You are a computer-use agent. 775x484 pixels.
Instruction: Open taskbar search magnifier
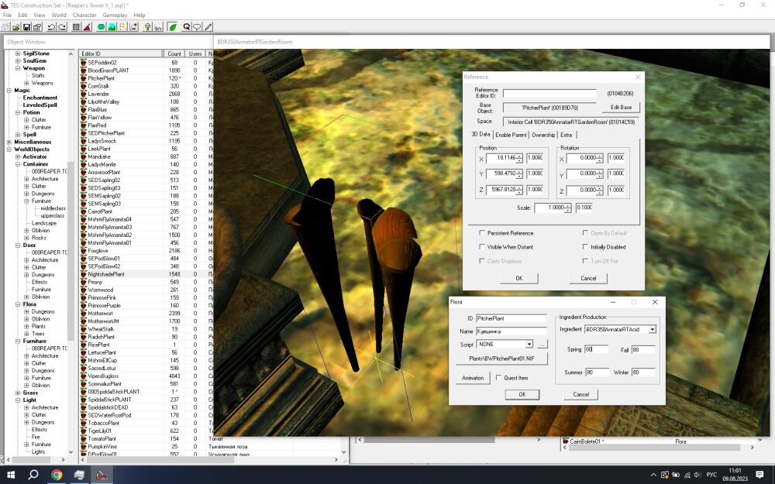click(33, 475)
